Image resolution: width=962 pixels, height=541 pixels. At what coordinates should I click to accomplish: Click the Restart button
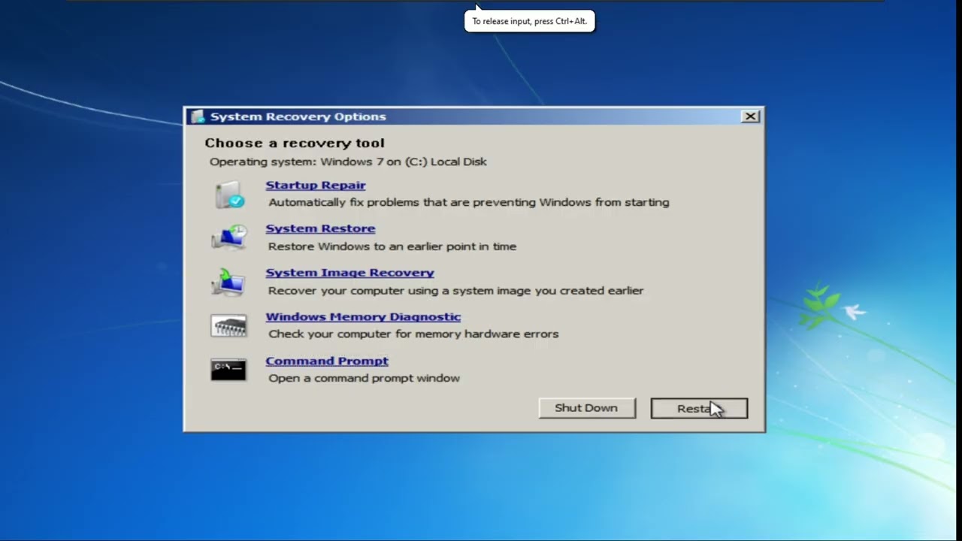tap(699, 408)
